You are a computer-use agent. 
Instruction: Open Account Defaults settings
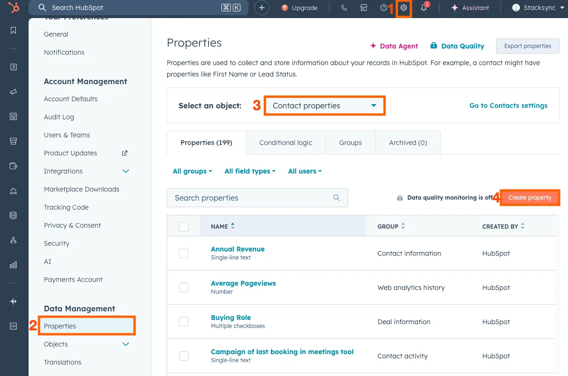[x=70, y=99]
